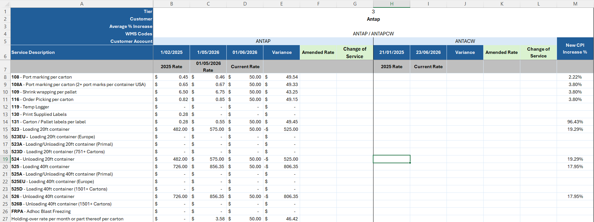Click the ANTACW 'Current Rate' subheader cell
594x222 pixels.
click(x=428, y=67)
